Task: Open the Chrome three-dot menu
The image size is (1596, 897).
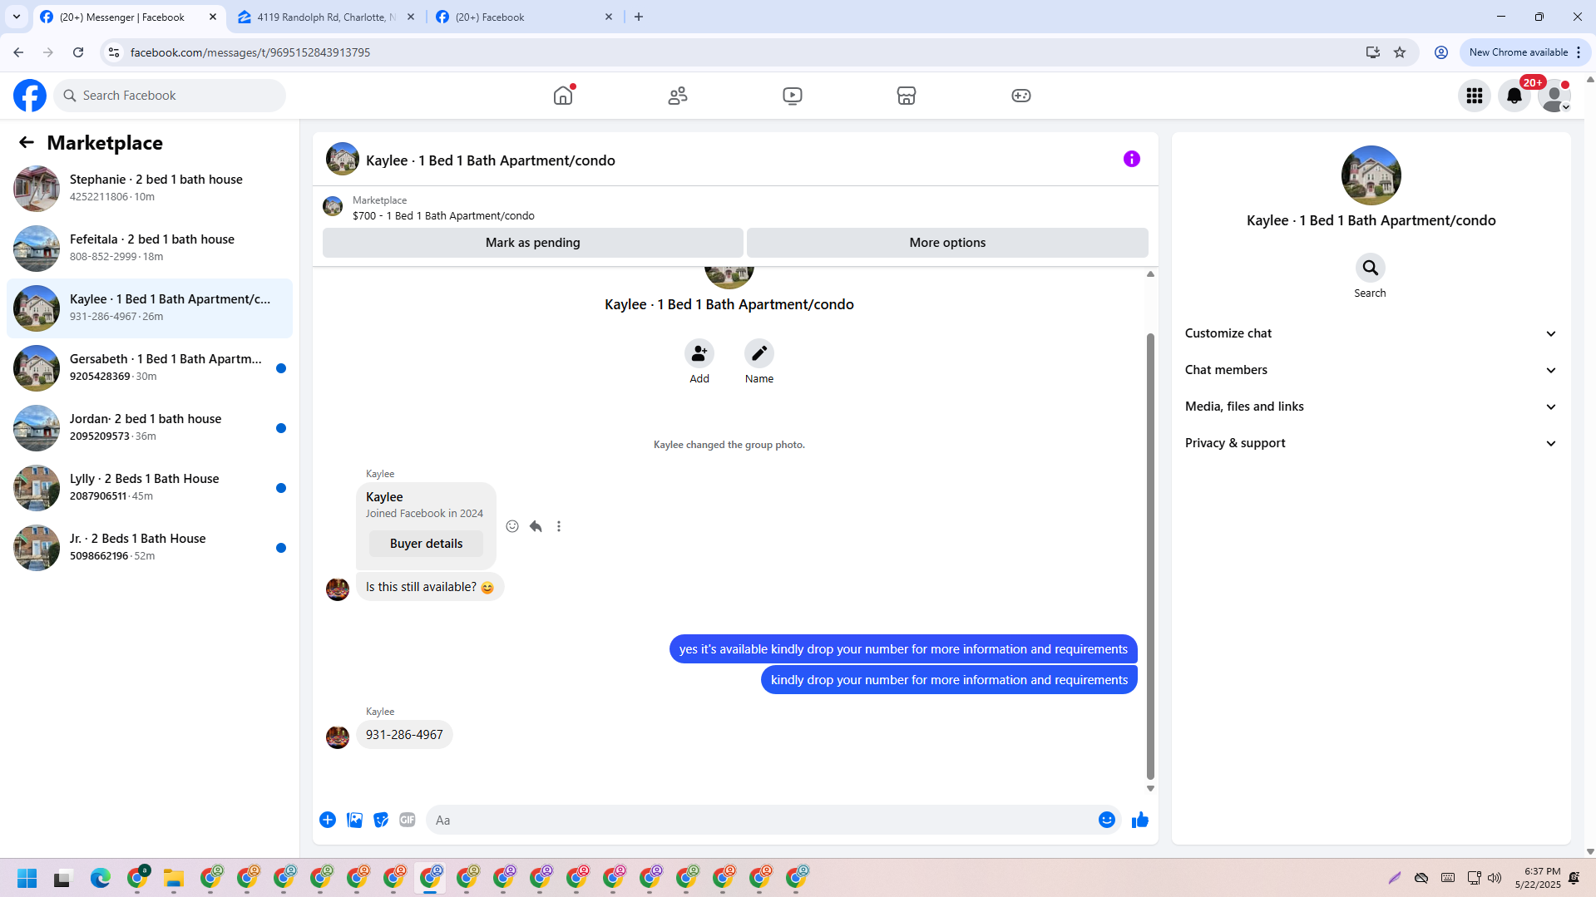Action: 1579,52
